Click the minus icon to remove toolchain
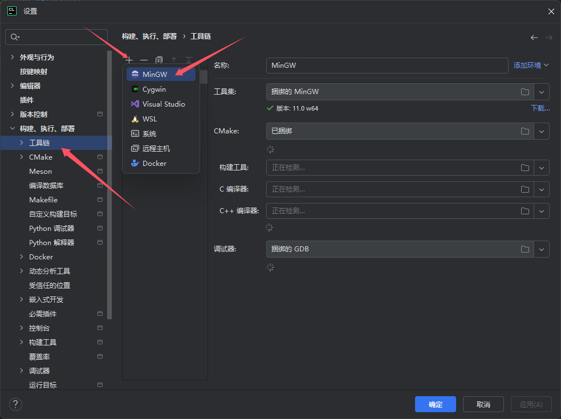The width and height of the screenshot is (561, 419). [x=144, y=60]
